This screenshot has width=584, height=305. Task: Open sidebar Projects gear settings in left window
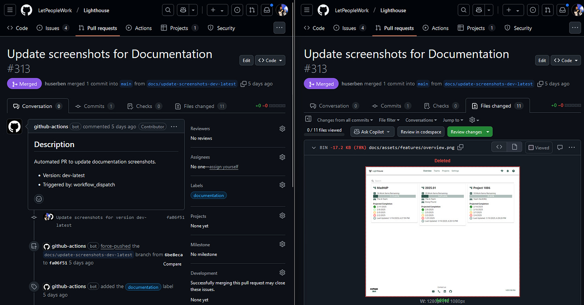point(282,216)
